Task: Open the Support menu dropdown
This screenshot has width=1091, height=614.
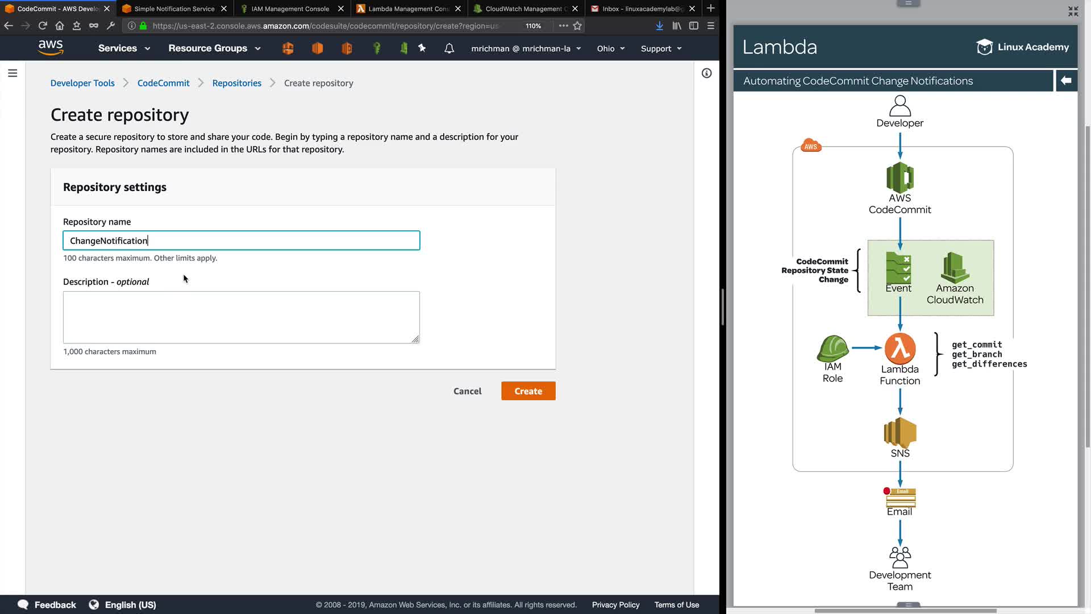Action: [x=661, y=49]
